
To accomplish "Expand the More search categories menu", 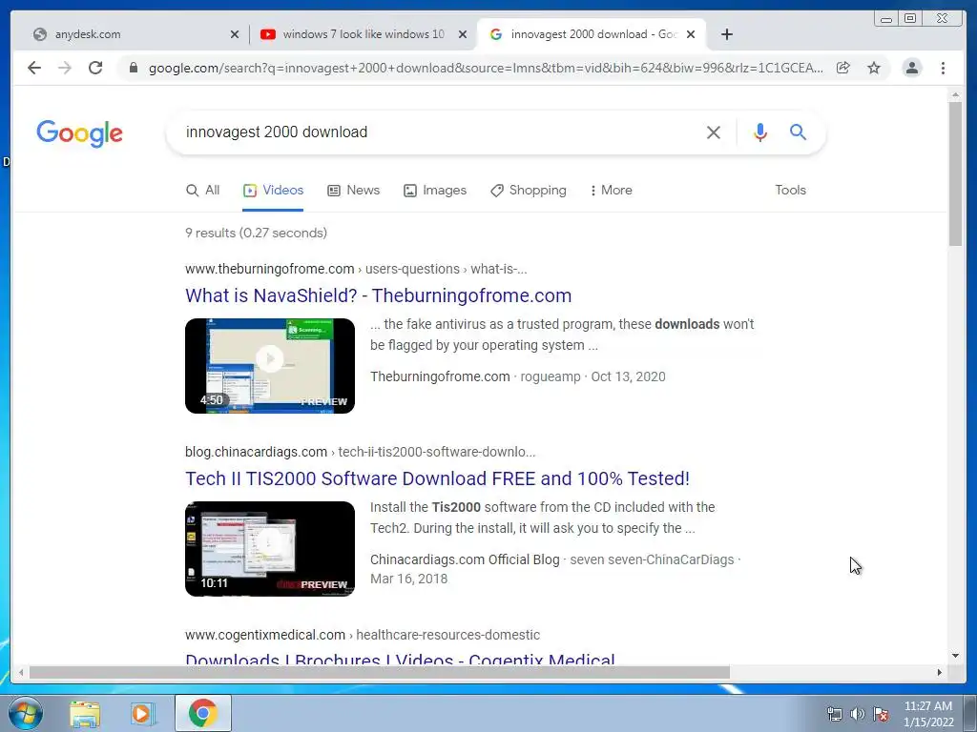I will (612, 191).
